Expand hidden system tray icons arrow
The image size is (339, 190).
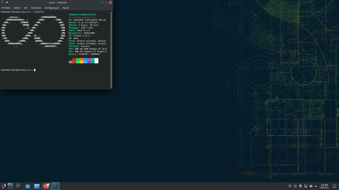pos(316,186)
